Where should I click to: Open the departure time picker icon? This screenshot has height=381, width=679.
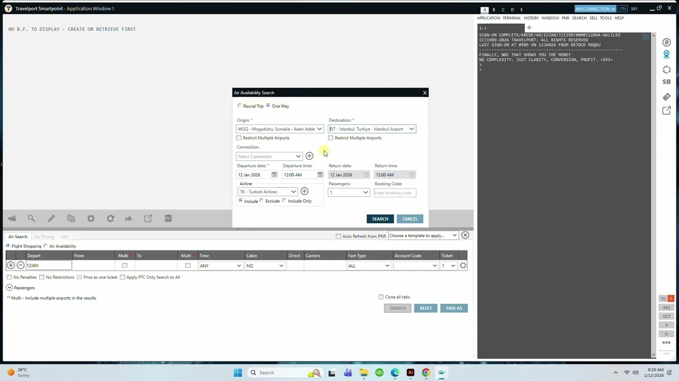[320, 175]
